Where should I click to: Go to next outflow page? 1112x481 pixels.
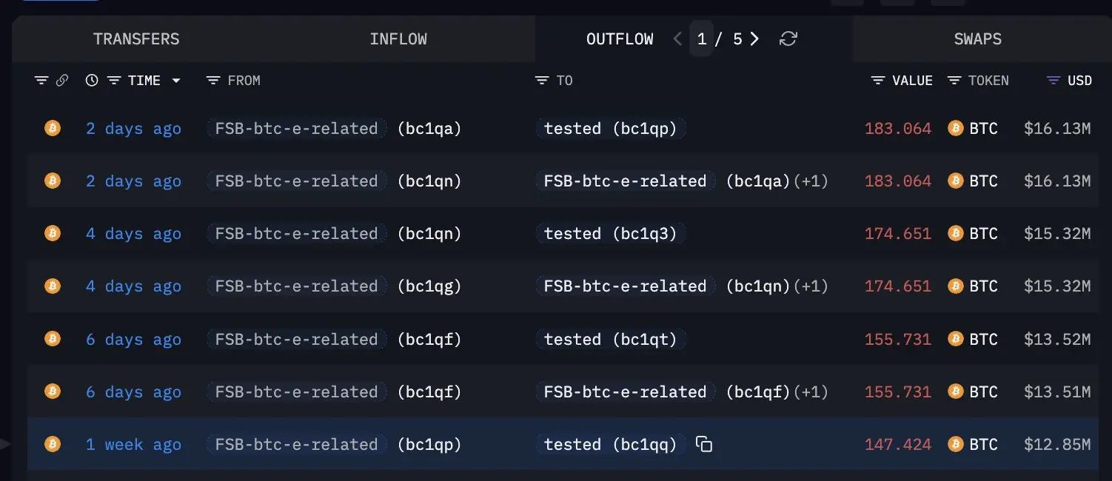click(x=754, y=39)
